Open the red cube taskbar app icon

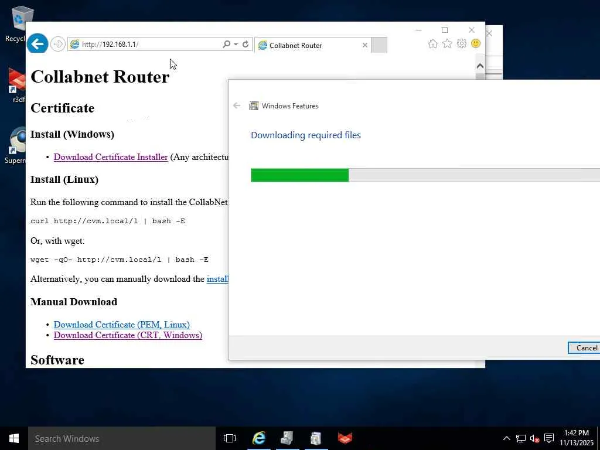coord(345,438)
